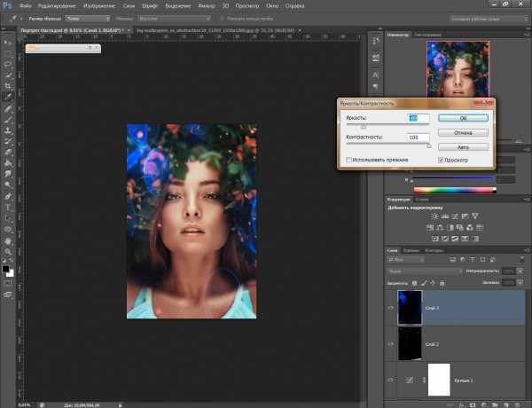The image size is (532, 408).
Task: Open the layer filter kind dropdown
Action: click(x=406, y=260)
